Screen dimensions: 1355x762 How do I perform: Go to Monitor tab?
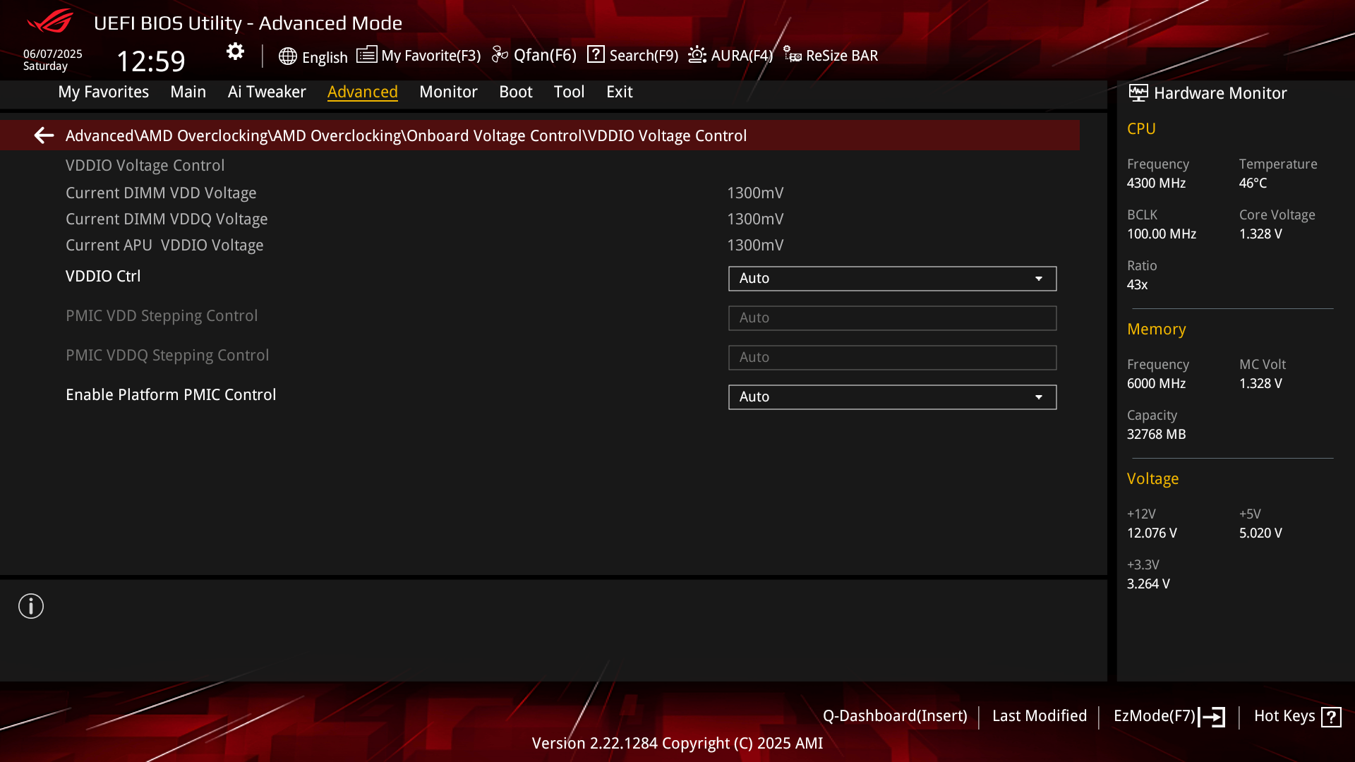click(448, 92)
